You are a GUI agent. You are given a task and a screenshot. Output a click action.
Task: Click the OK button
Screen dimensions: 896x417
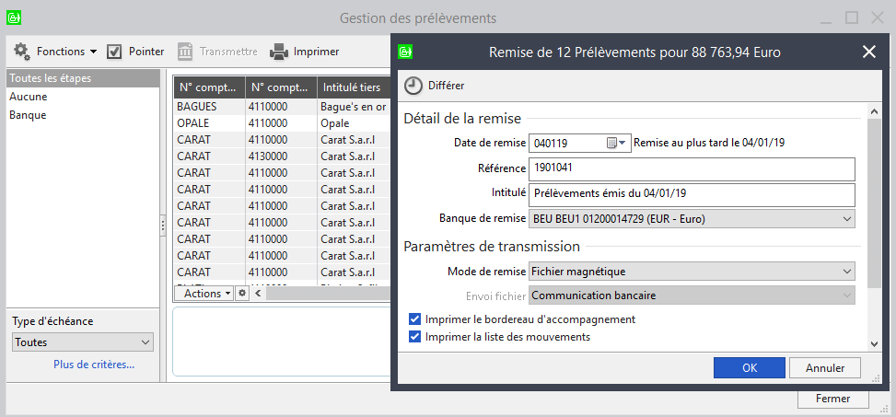click(749, 367)
